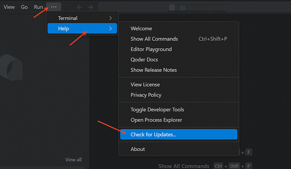Click View License
The image size is (291, 169).
point(145,85)
